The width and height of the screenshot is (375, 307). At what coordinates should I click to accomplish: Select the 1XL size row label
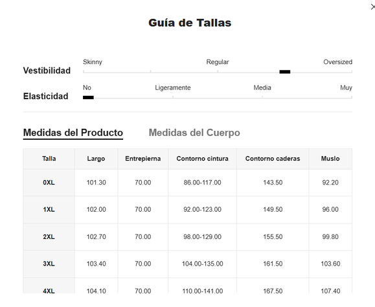tap(49, 210)
